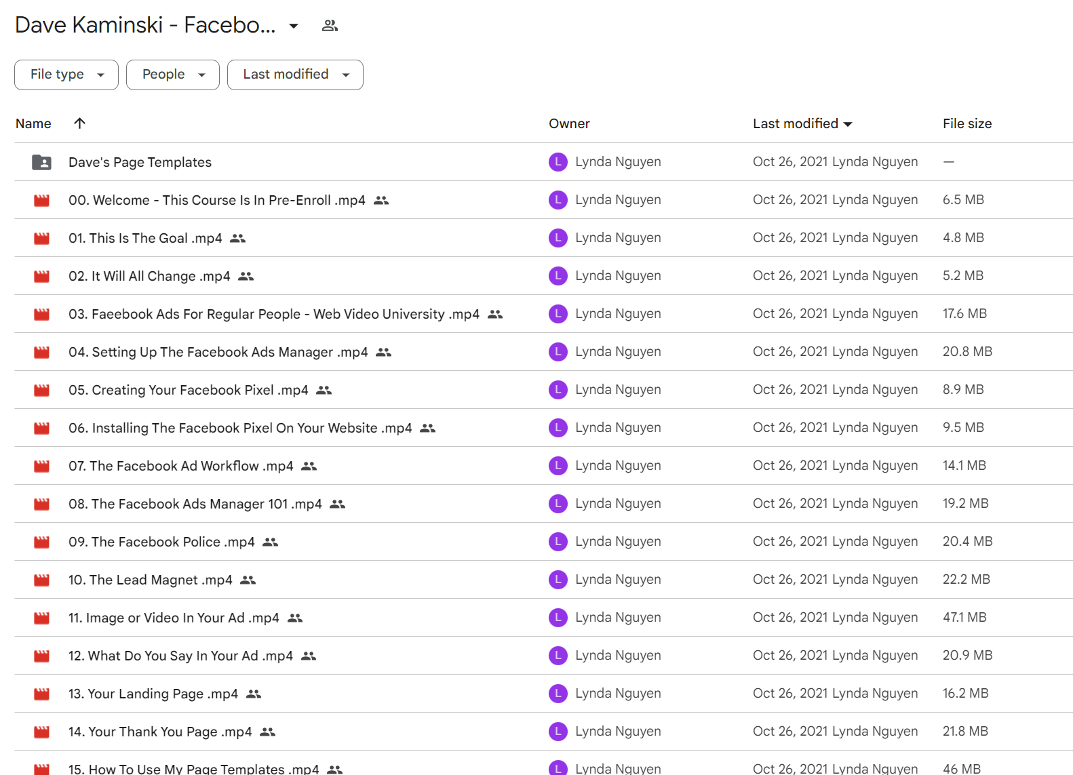This screenshot has width=1073, height=775.
Task: Click video icon for 14. Your Thank You Page
Action: pyautogui.click(x=42, y=732)
